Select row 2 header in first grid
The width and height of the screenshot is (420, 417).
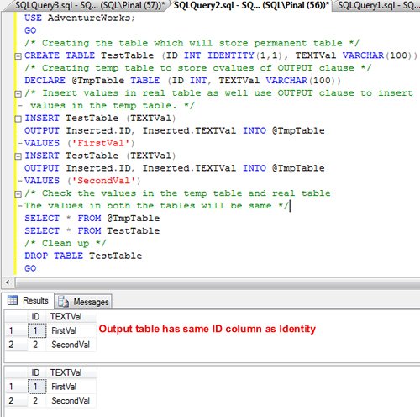(x=16, y=345)
